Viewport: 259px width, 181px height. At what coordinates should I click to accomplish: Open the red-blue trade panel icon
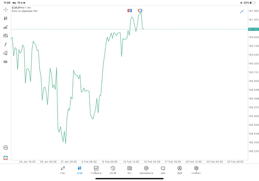[6, 158]
